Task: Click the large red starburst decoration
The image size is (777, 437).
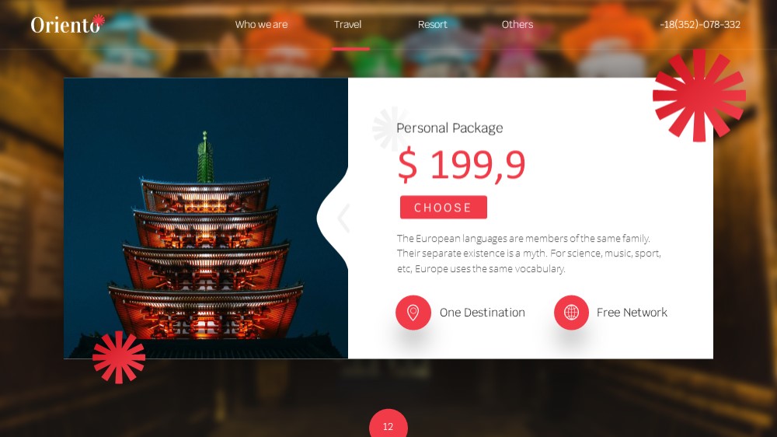Action: [699, 95]
